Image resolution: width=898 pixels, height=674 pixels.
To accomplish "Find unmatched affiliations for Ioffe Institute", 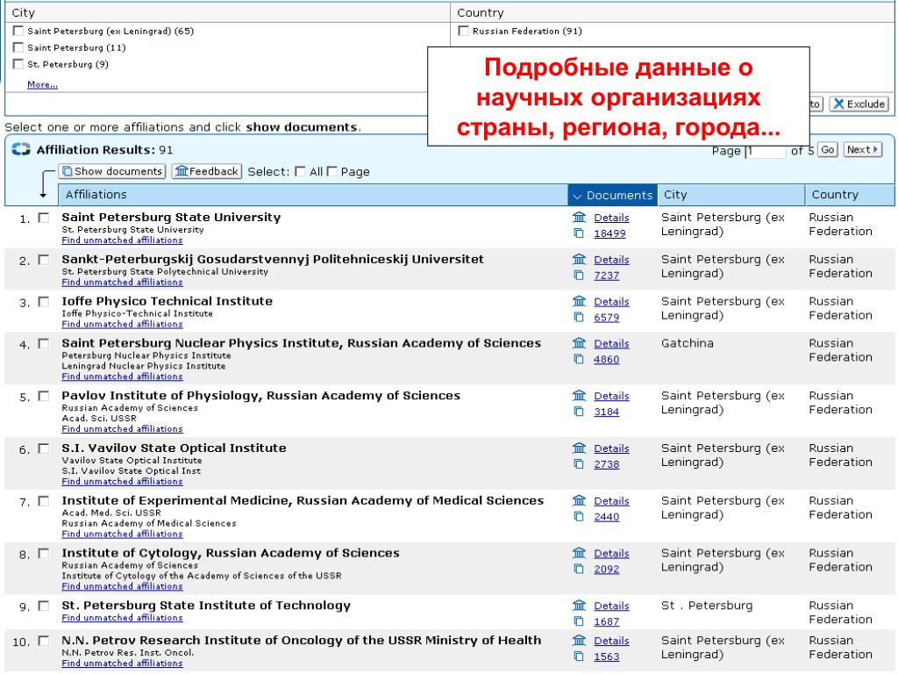I will click(122, 324).
